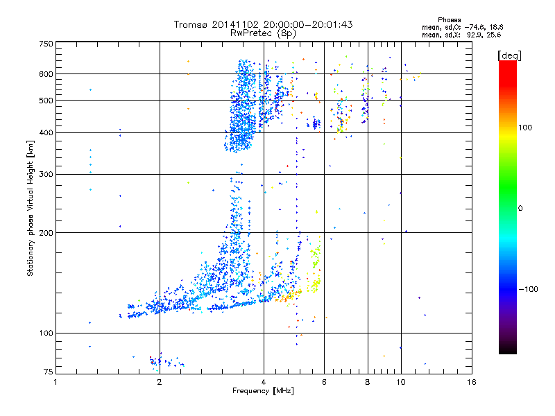Click the 'Stationary phase Virtual Height [km]' axis label
The width and height of the screenshot is (555, 416).
pyautogui.click(x=31, y=208)
